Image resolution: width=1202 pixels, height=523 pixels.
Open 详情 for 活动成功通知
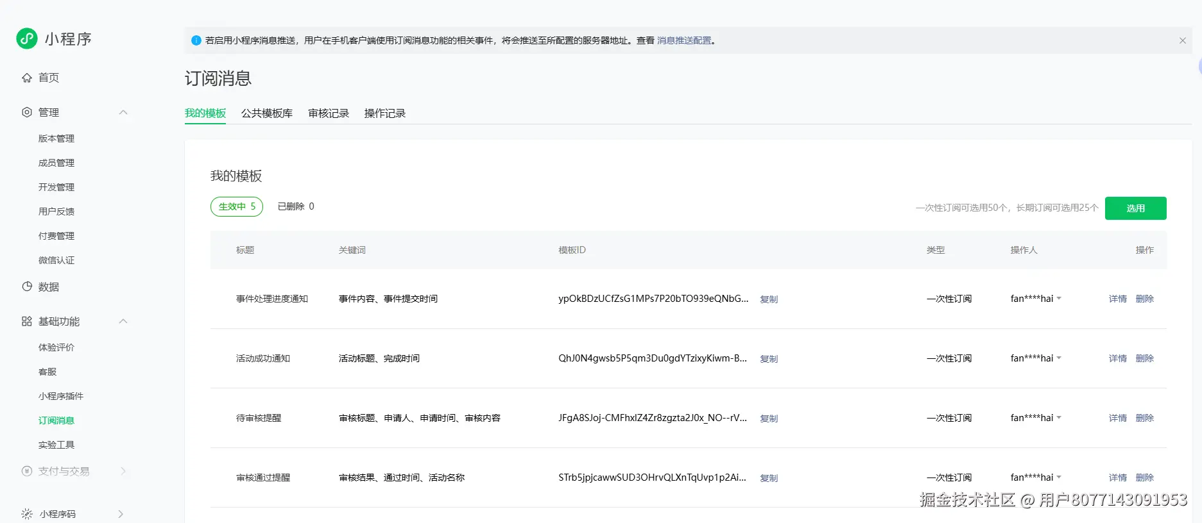[x=1118, y=358]
